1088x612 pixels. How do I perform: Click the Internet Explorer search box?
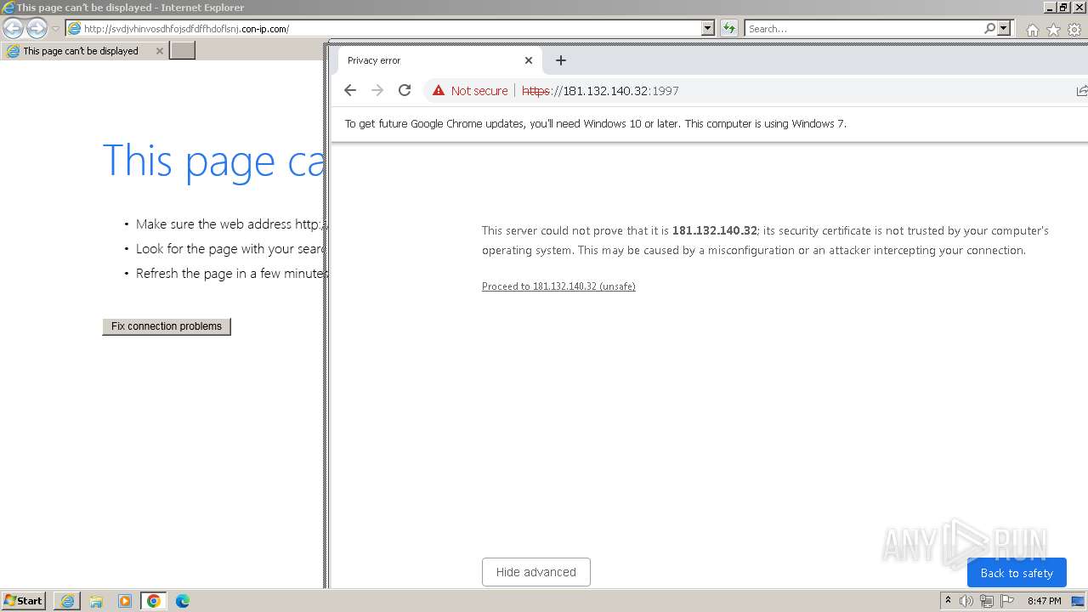click(863, 28)
